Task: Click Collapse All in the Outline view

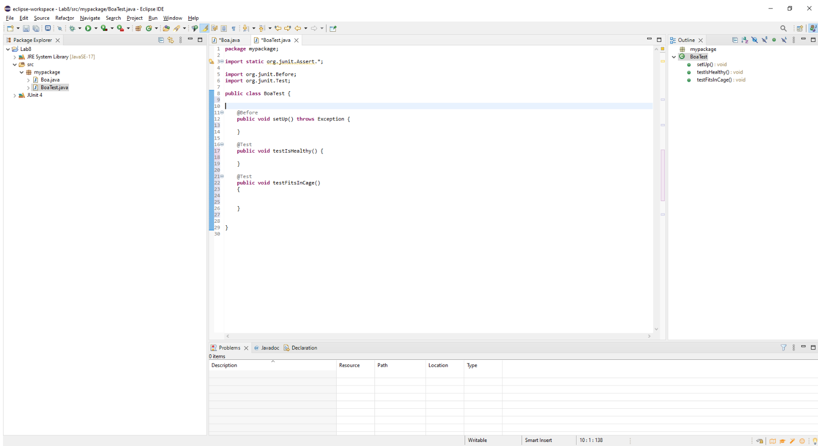Action: coord(735,40)
